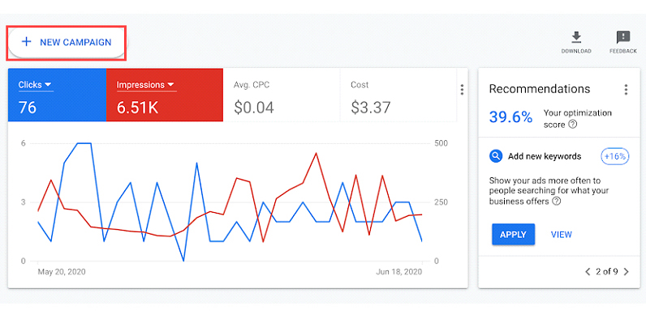The height and width of the screenshot is (314, 646).
Task: Click the 'May 20, 2020' axis label
Action: click(x=62, y=272)
